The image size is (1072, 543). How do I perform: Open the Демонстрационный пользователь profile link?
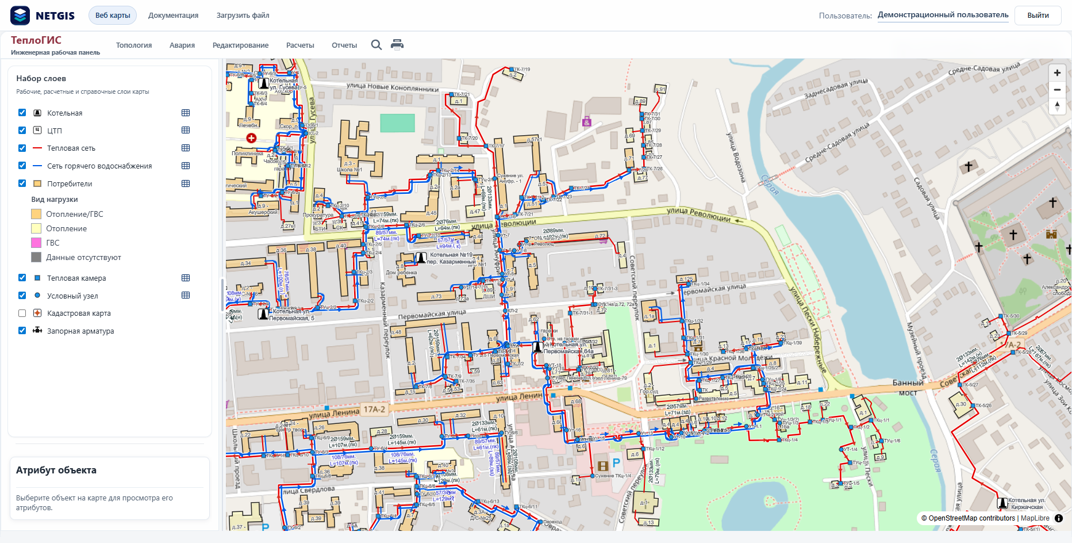click(943, 15)
